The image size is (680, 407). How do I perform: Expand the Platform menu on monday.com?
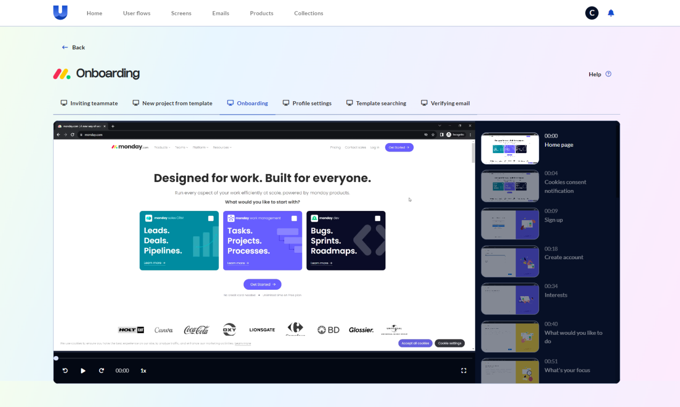point(201,147)
